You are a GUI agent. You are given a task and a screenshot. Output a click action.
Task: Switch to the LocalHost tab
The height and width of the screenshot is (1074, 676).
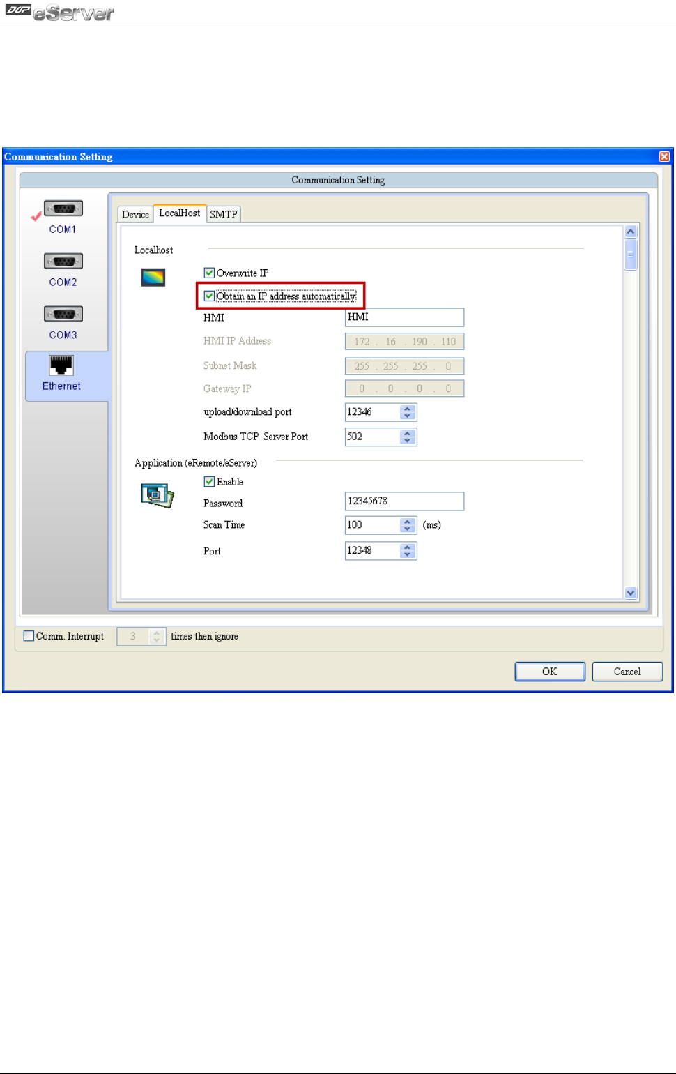(179, 213)
